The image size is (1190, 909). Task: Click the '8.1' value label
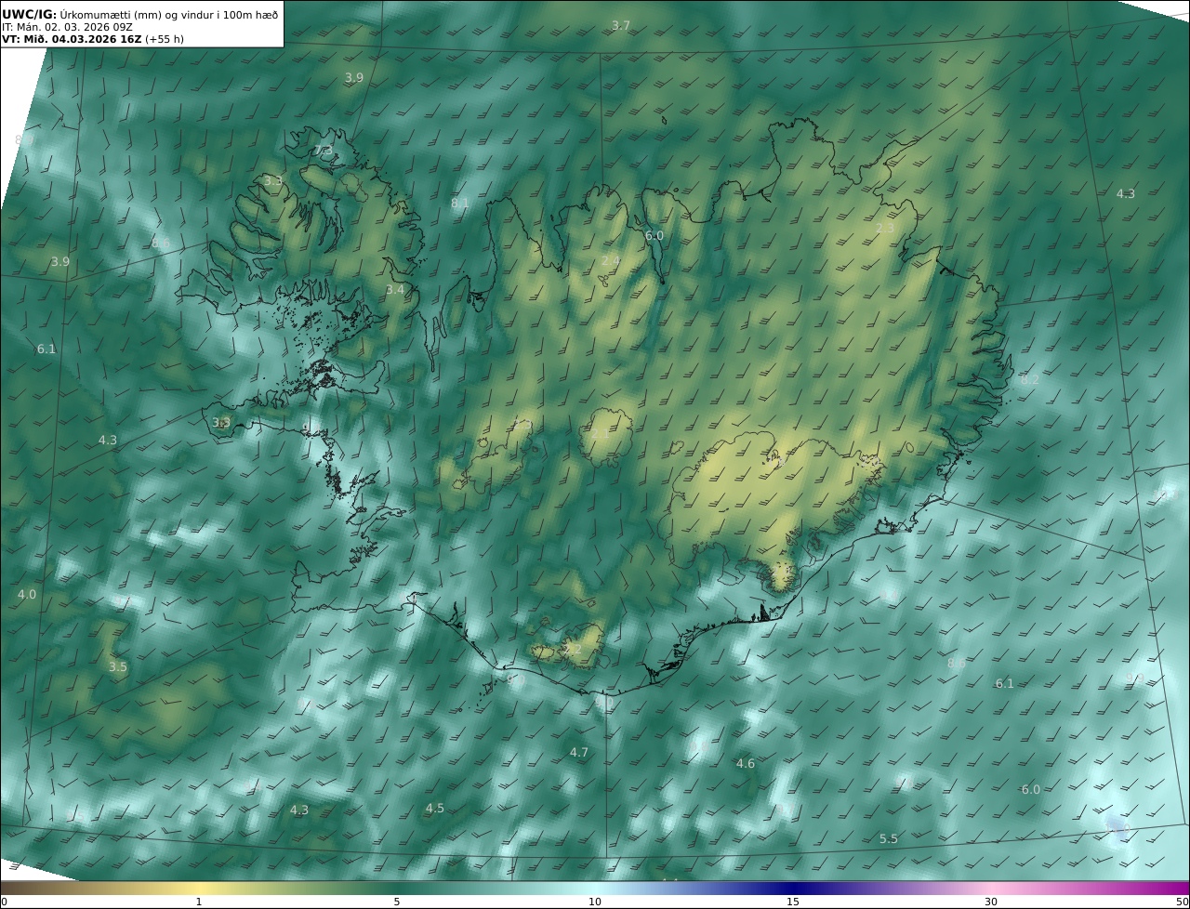(460, 203)
